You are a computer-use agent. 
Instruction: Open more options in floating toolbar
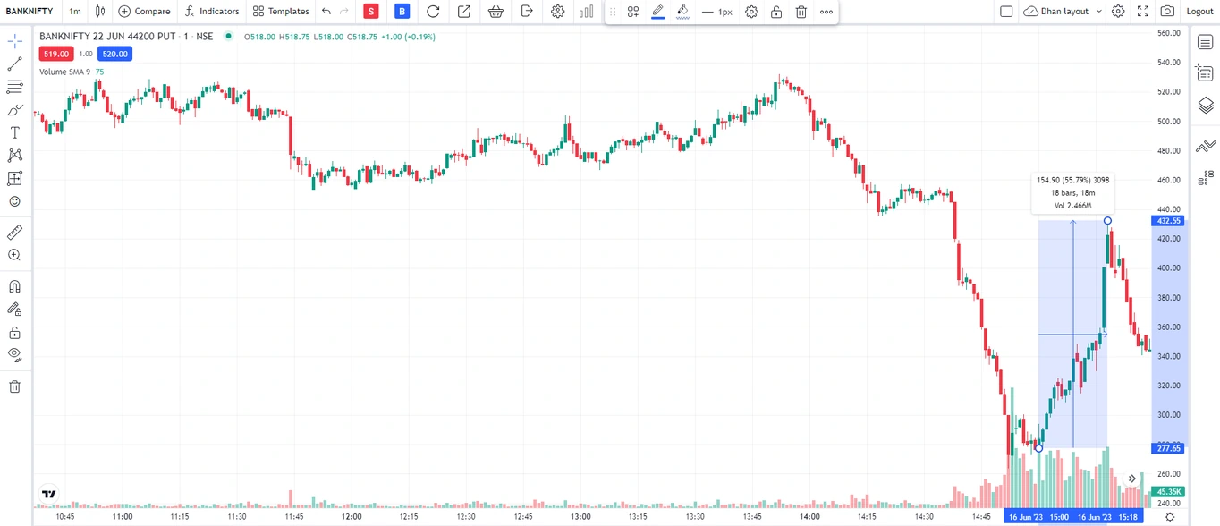[826, 12]
